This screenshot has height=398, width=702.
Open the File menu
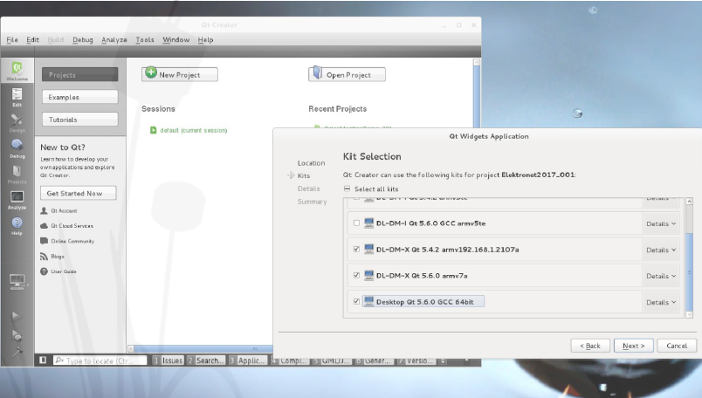12,39
